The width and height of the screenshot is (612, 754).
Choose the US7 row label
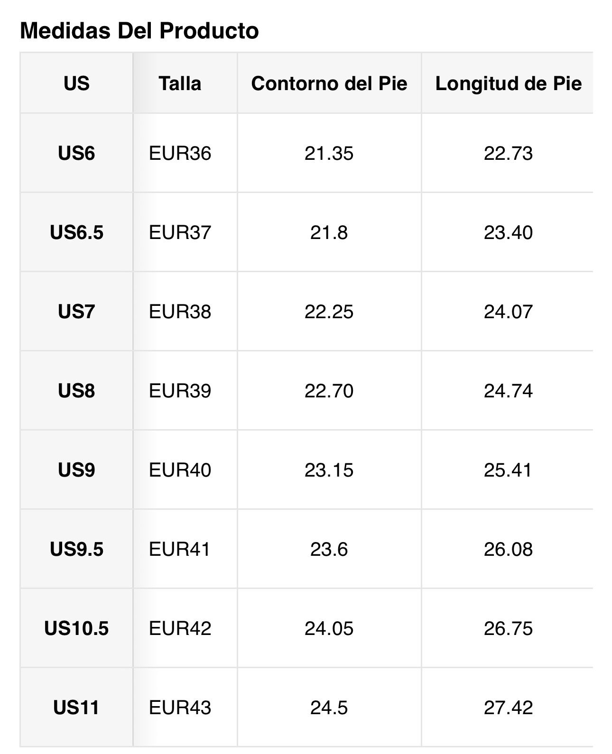76,312
